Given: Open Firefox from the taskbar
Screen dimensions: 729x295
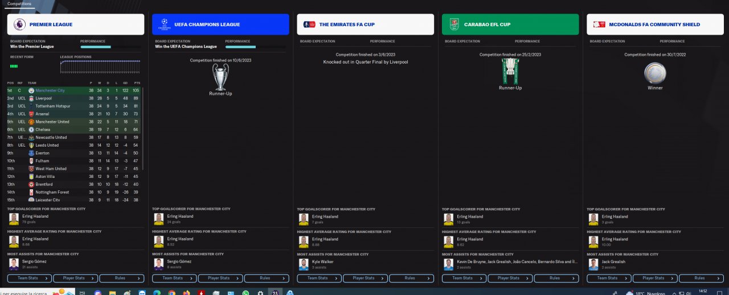Looking at the screenshot, I should (186, 293).
